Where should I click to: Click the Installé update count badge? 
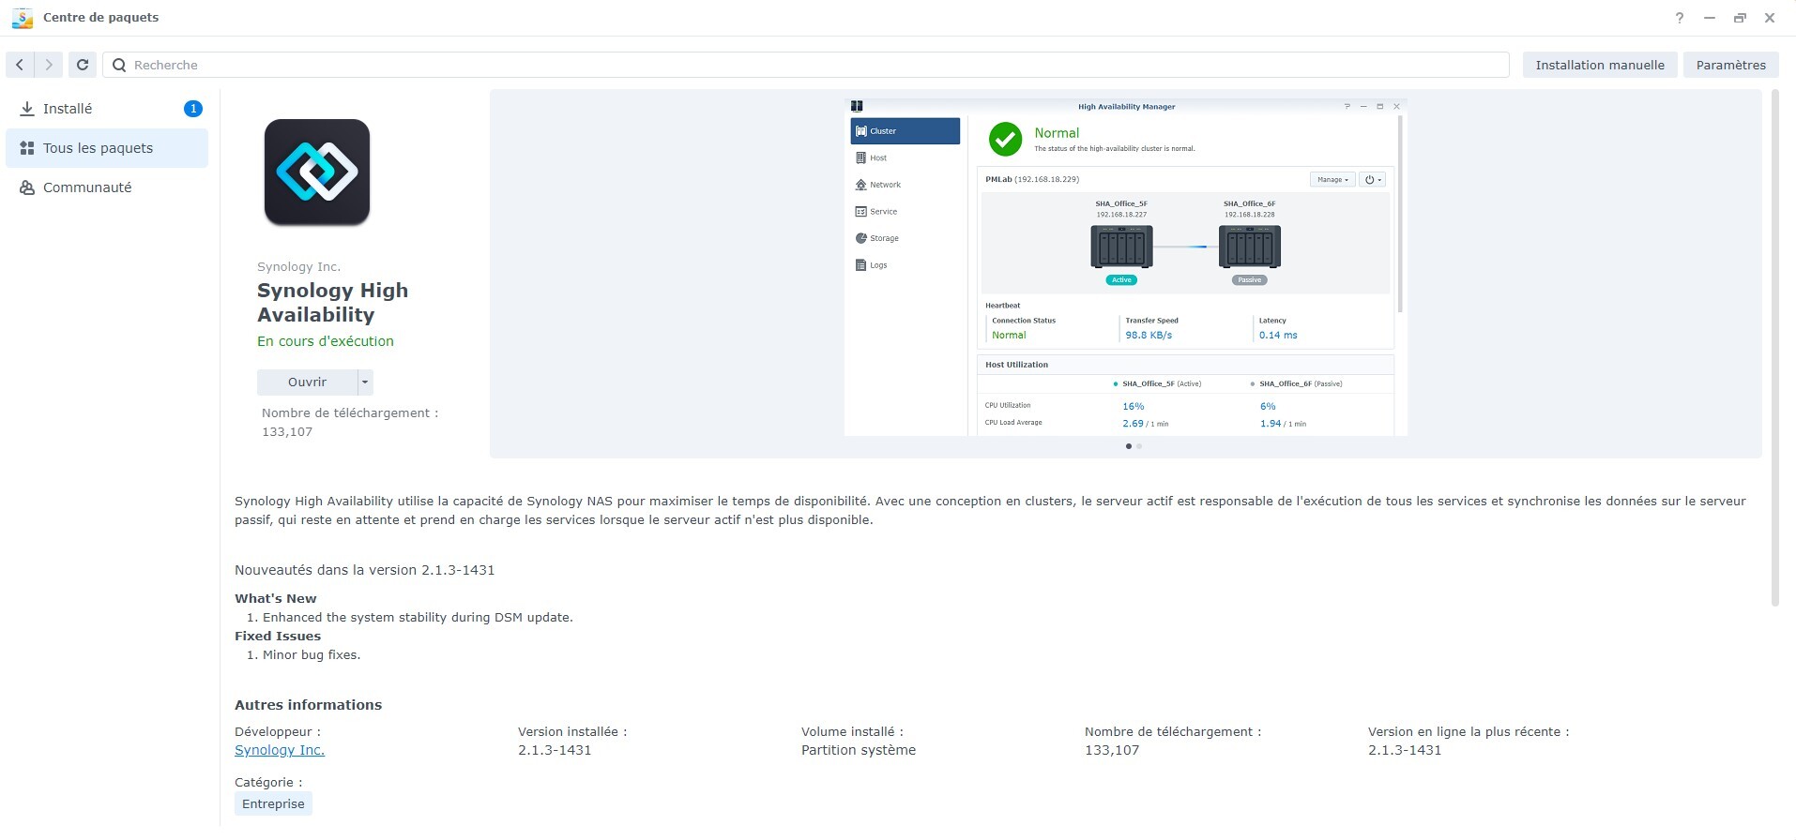193,109
